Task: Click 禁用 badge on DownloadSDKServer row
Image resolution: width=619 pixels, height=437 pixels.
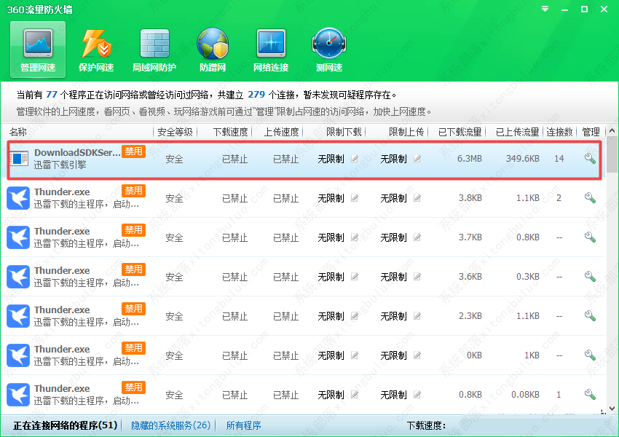Action: (x=133, y=151)
